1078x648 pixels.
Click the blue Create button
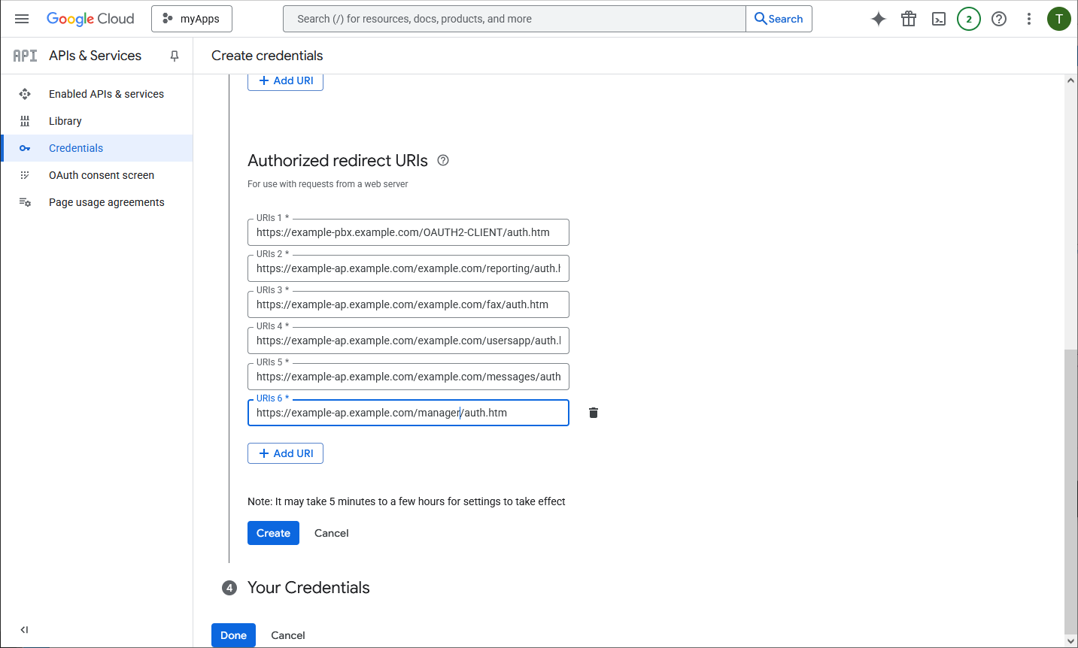pos(273,533)
